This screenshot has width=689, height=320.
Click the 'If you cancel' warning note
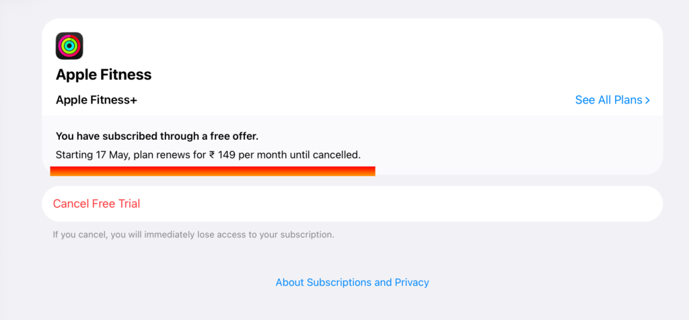194,235
